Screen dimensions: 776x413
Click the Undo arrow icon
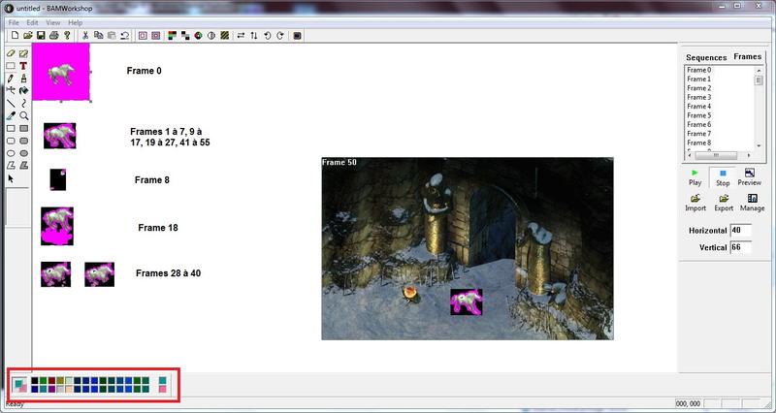(x=125, y=36)
